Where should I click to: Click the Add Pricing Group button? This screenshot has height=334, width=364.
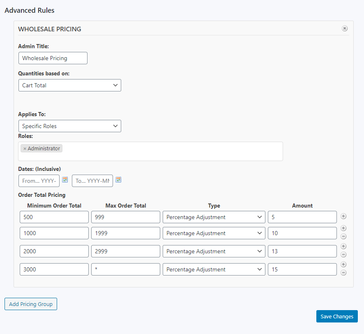pyautogui.click(x=31, y=304)
